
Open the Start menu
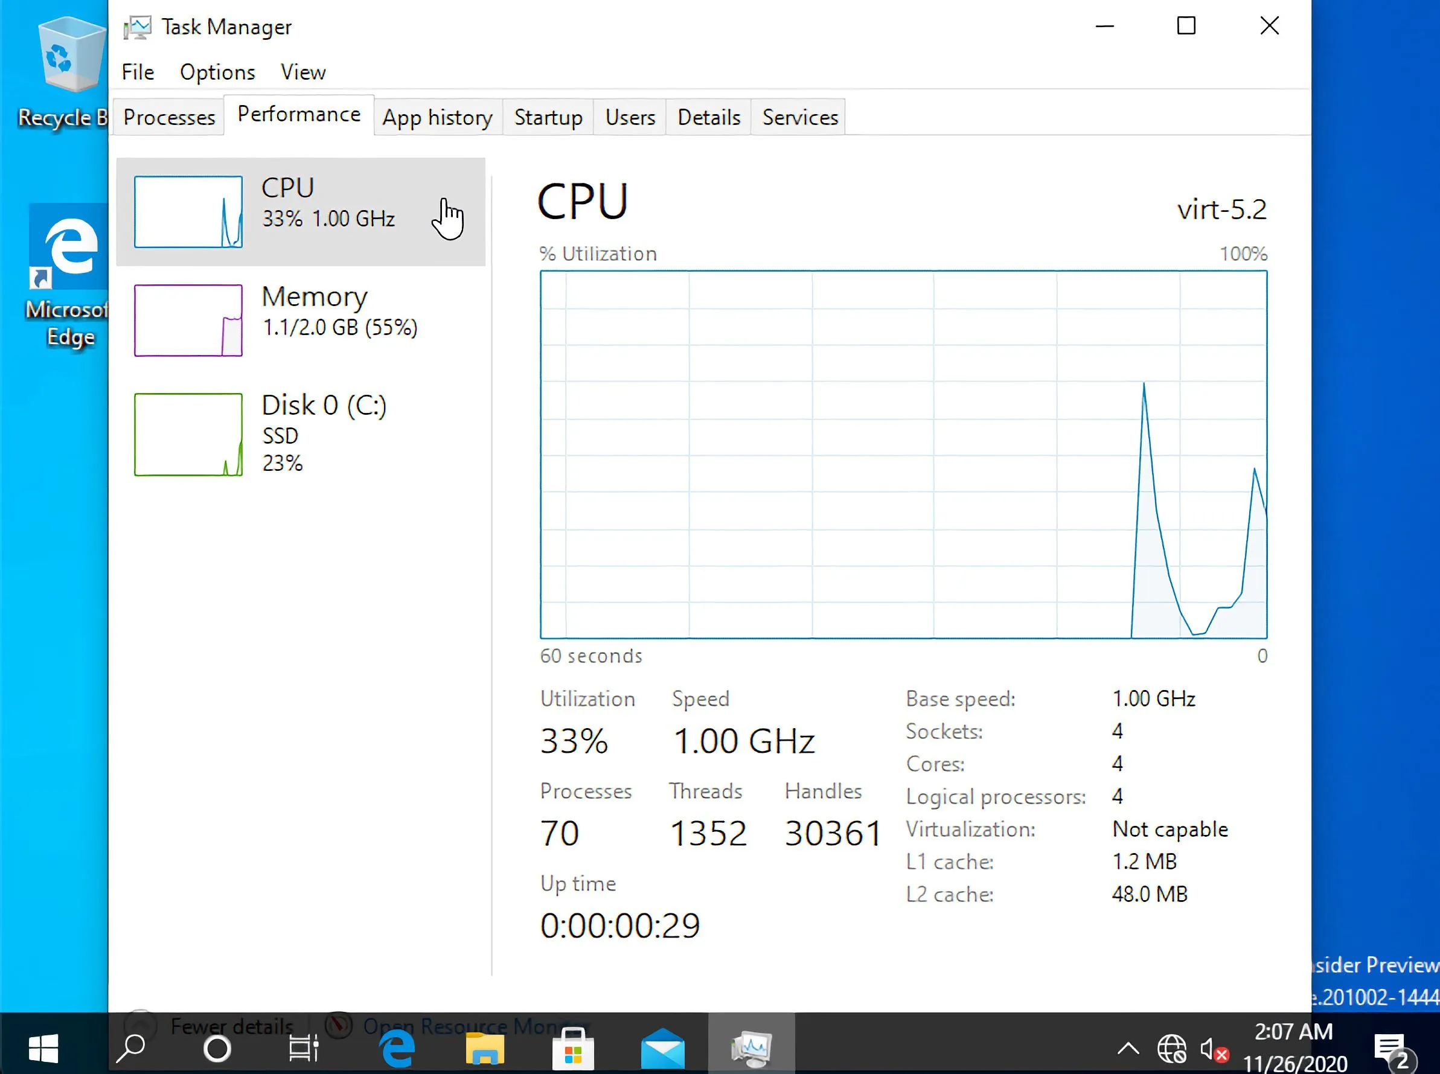coord(43,1048)
